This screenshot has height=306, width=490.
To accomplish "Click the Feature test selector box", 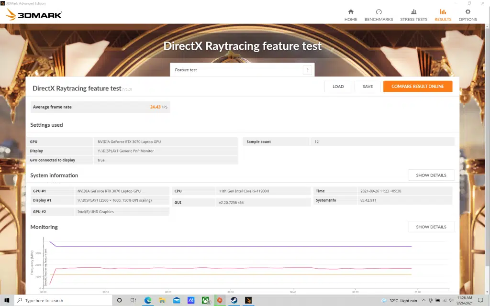I will (242, 70).
